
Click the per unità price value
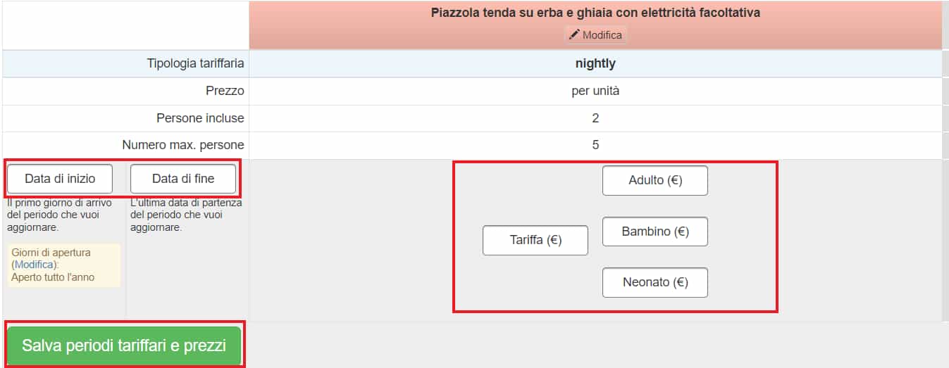click(595, 91)
